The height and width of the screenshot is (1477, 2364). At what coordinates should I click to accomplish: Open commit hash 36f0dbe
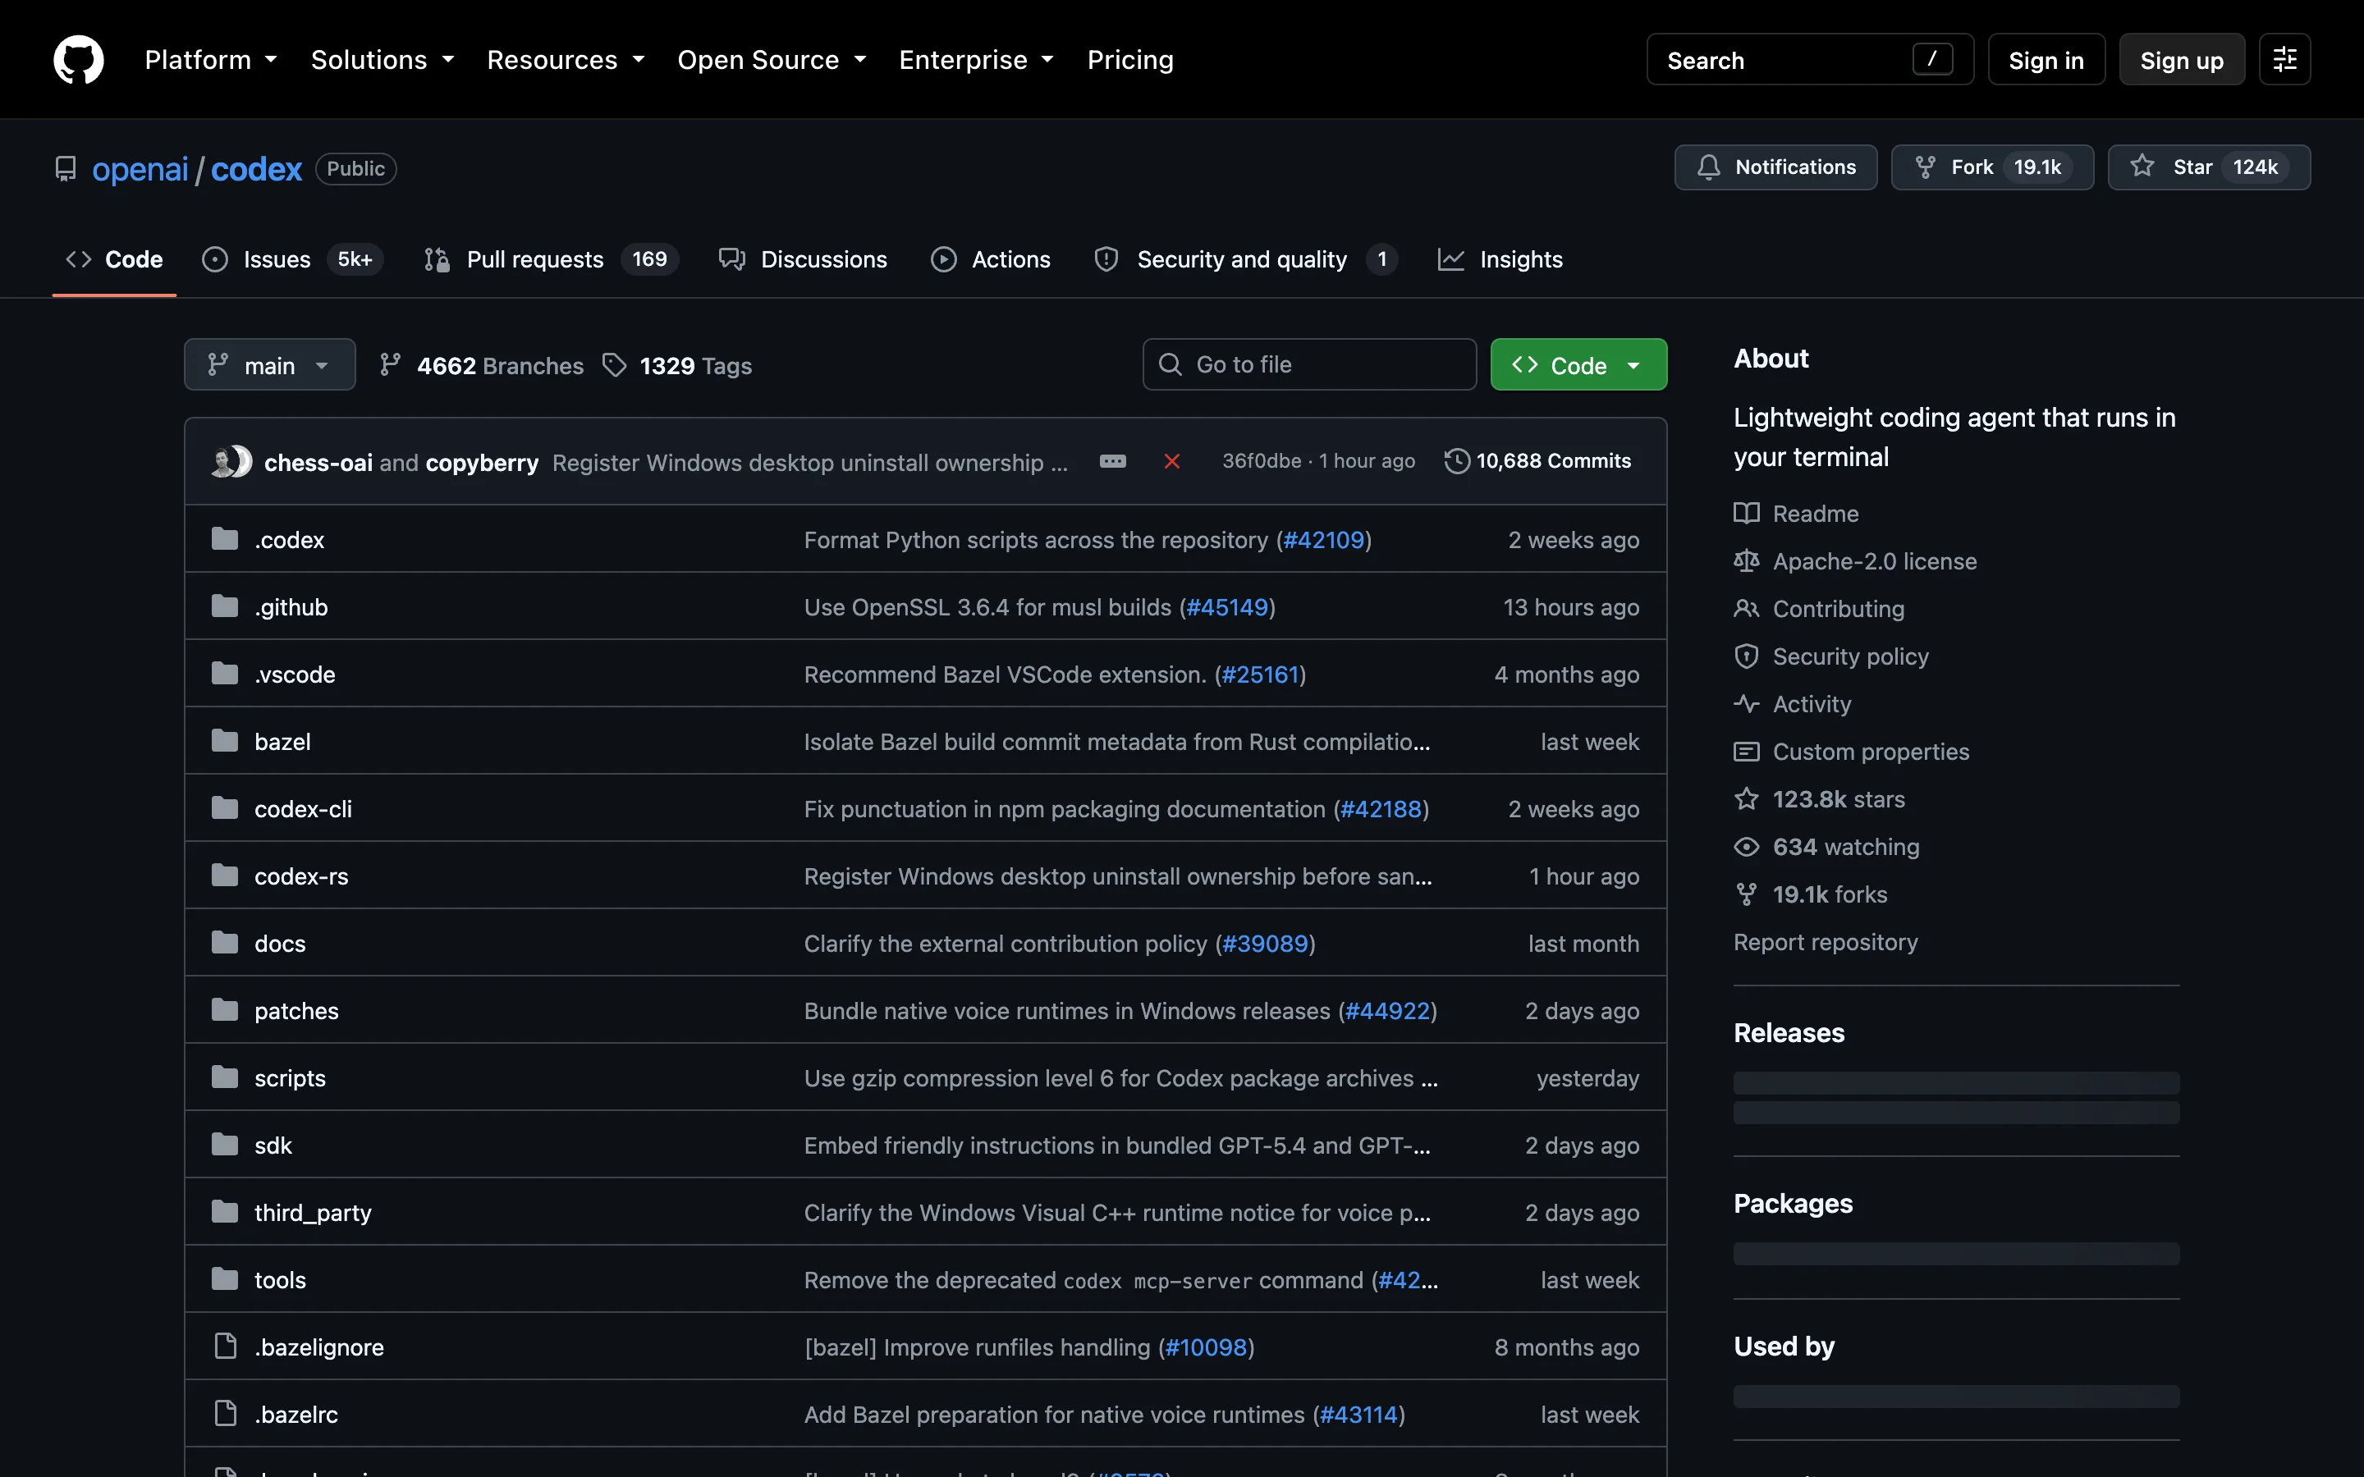(x=1261, y=461)
